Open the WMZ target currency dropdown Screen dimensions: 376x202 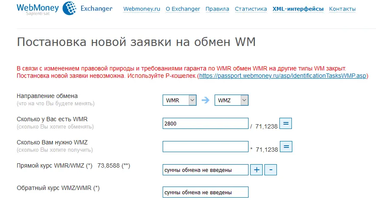231,100
